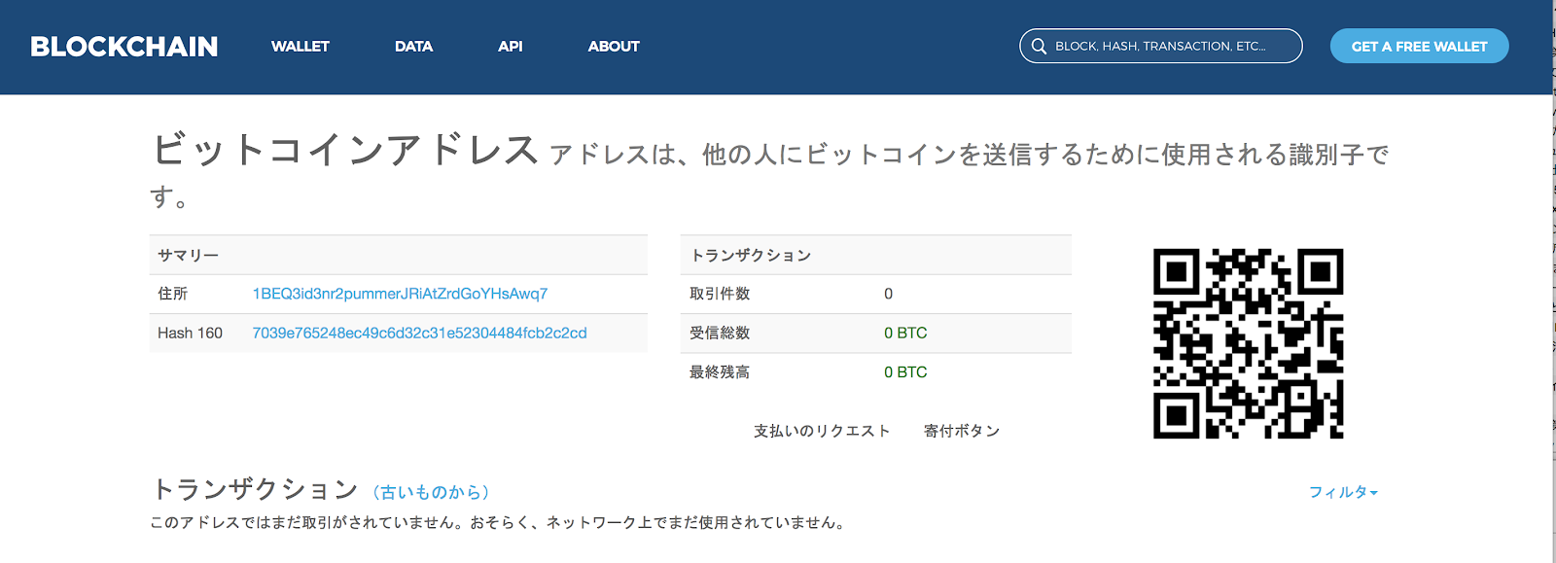Select ABOUT in the top navigation
The height and width of the screenshot is (563, 1556).
click(614, 47)
